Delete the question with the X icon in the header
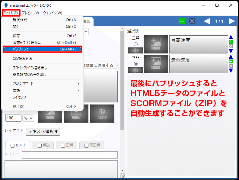Viewport: 239px width, 180px height. click(192, 21)
